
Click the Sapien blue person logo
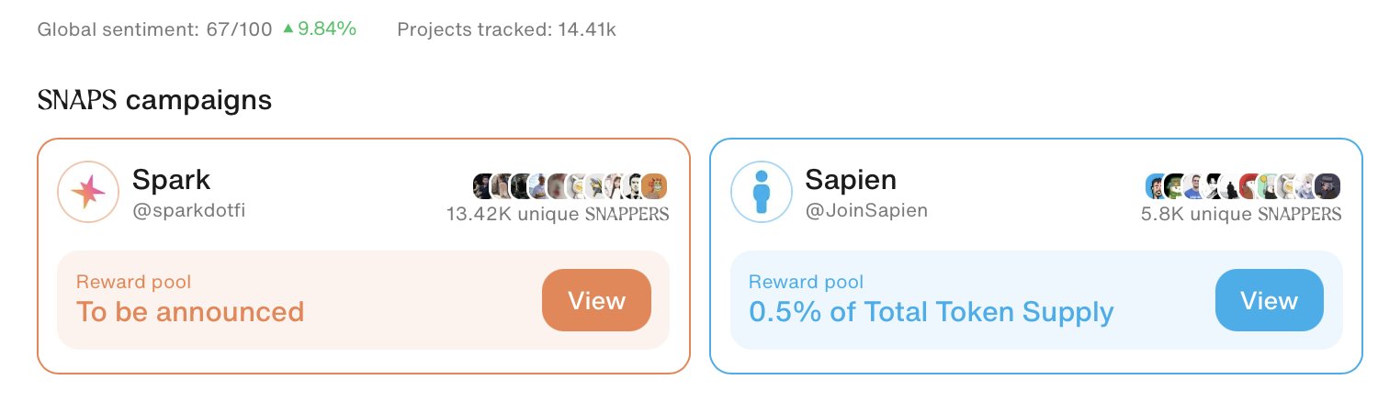(x=761, y=192)
